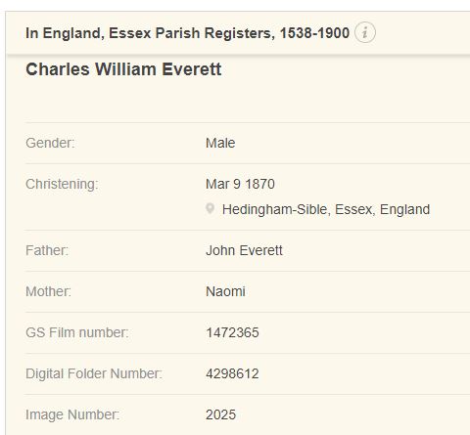The image size is (470, 435).
Task: Click the christening date Mar 9 1870
Action: pyautogui.click(x=240, y=184)
